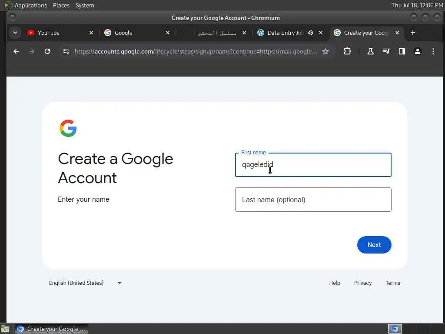Viewport: 445px width, 334px height.
Task: Click the First name input field
Action: [313, 165]
